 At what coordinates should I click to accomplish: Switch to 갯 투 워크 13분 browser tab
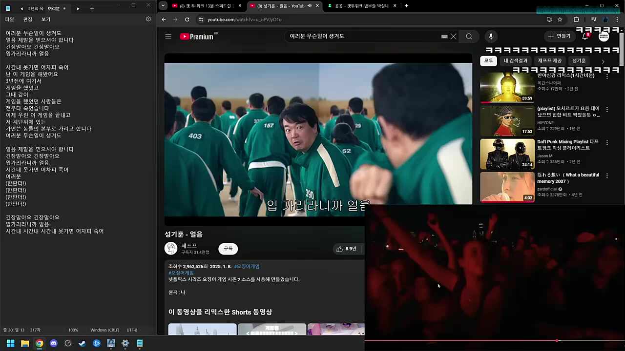click(x=207, y=6)
